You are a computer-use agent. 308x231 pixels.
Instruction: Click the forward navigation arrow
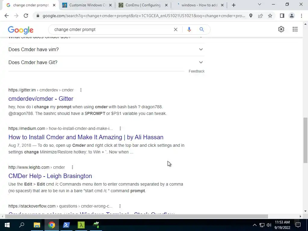coord(16,16)
